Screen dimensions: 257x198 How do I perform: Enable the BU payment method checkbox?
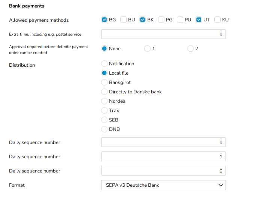point(123,20)
